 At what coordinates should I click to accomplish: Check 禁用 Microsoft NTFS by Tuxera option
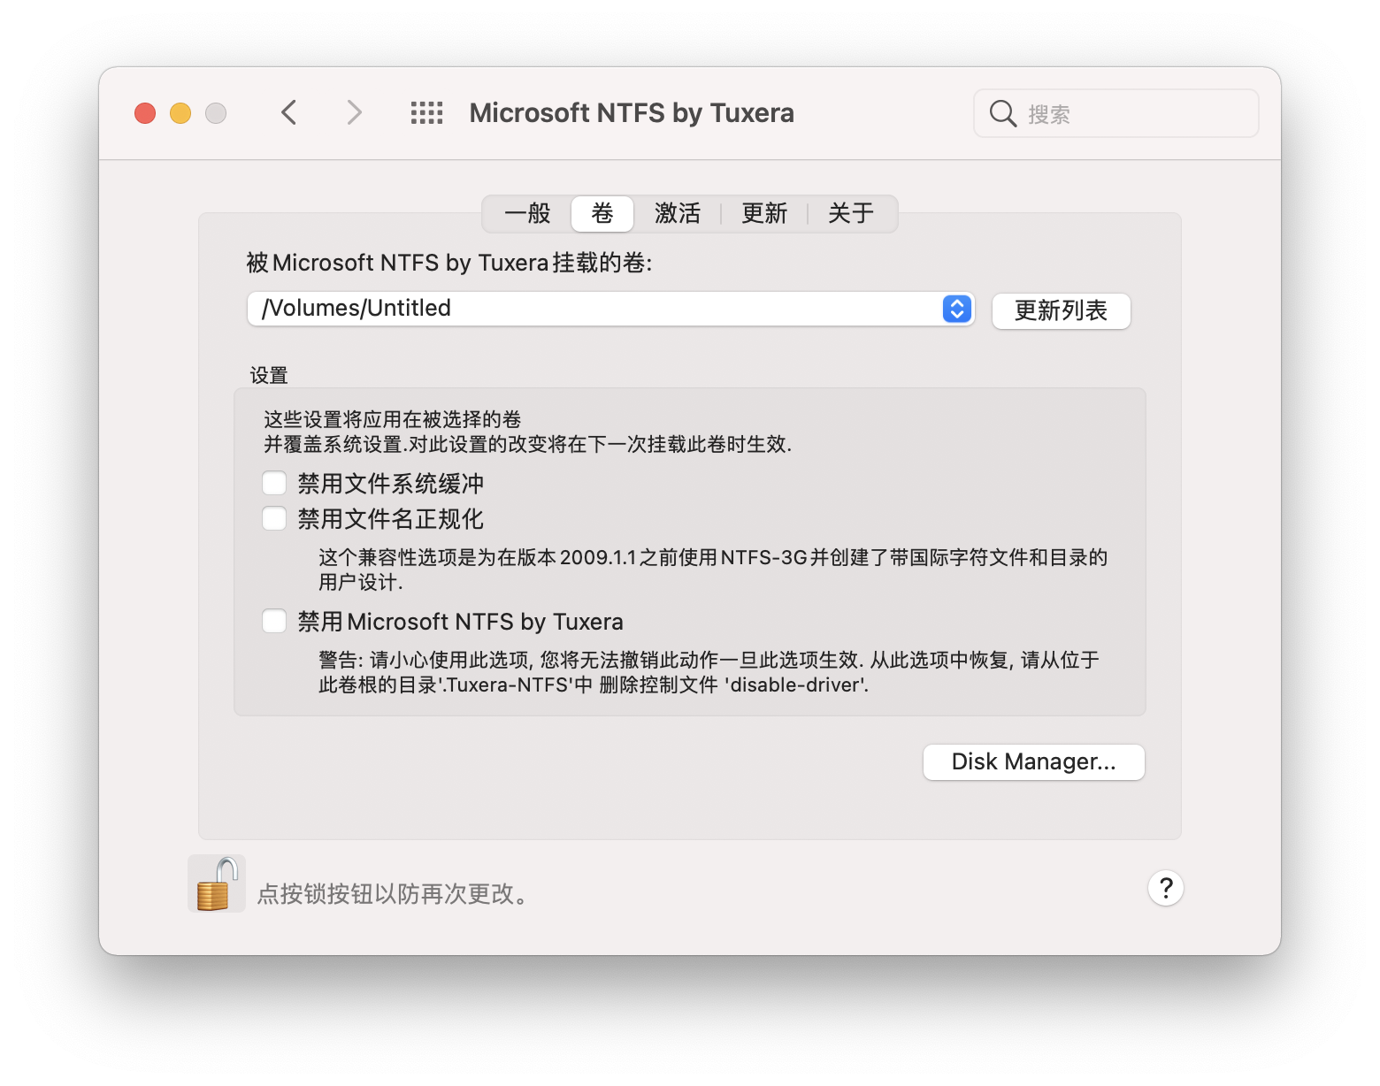pos(274,621)
